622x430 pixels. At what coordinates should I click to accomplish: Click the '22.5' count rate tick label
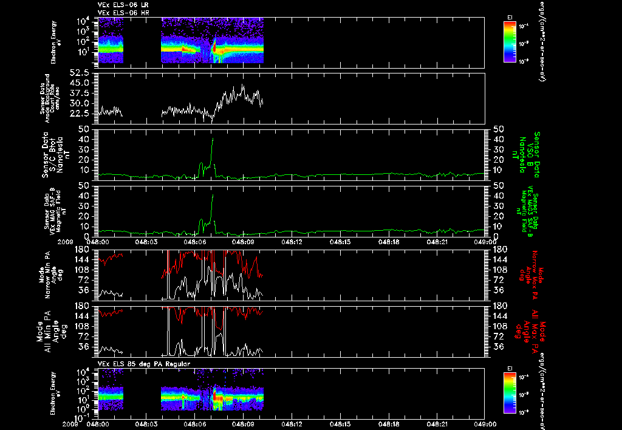[x=81, y=114]
